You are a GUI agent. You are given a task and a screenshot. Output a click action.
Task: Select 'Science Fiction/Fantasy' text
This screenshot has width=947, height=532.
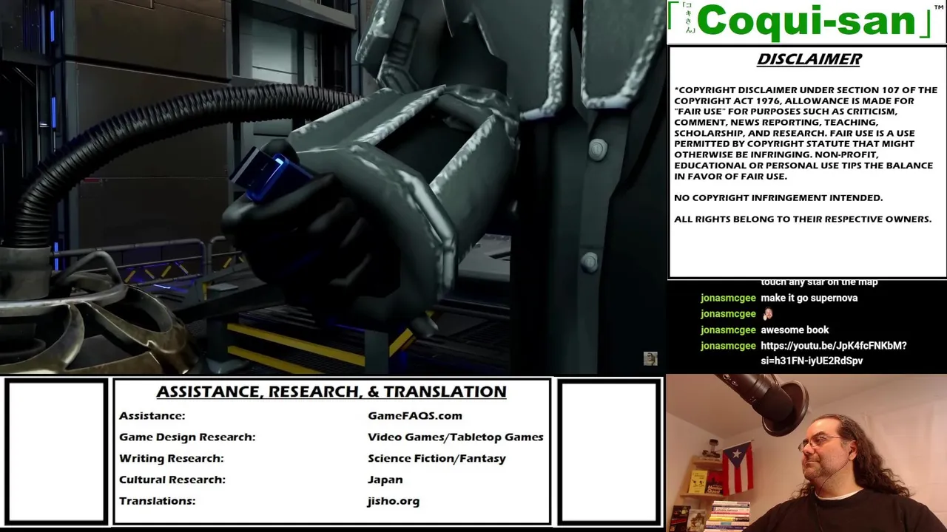point(437,458)
